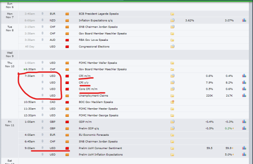
Task: Click the 220K forecast for Unemployment Claims
Action: click(x=209, y=96)
